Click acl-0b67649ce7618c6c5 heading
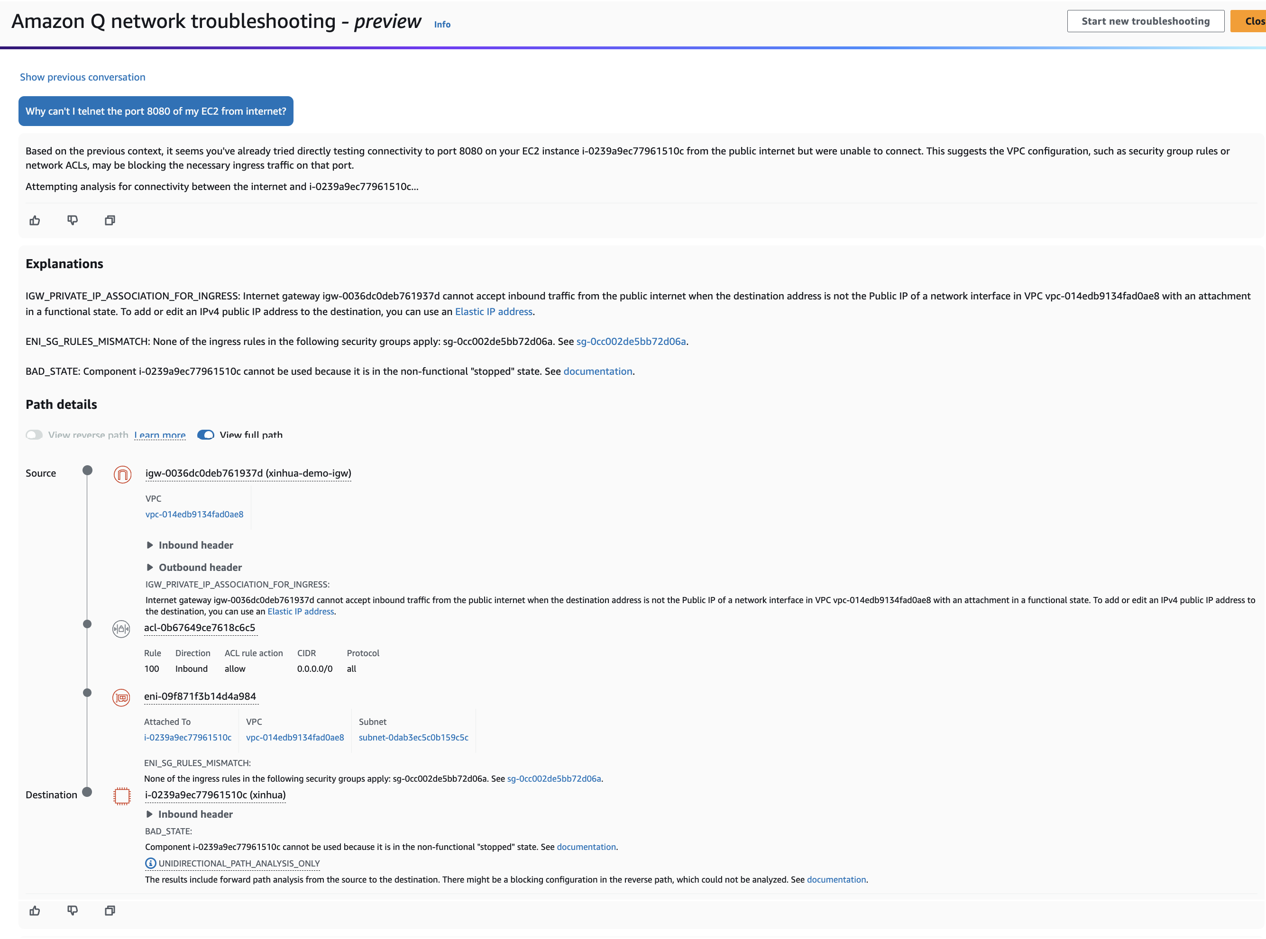The width and height of the screenshot is (1266, 939). pos(200,628)
